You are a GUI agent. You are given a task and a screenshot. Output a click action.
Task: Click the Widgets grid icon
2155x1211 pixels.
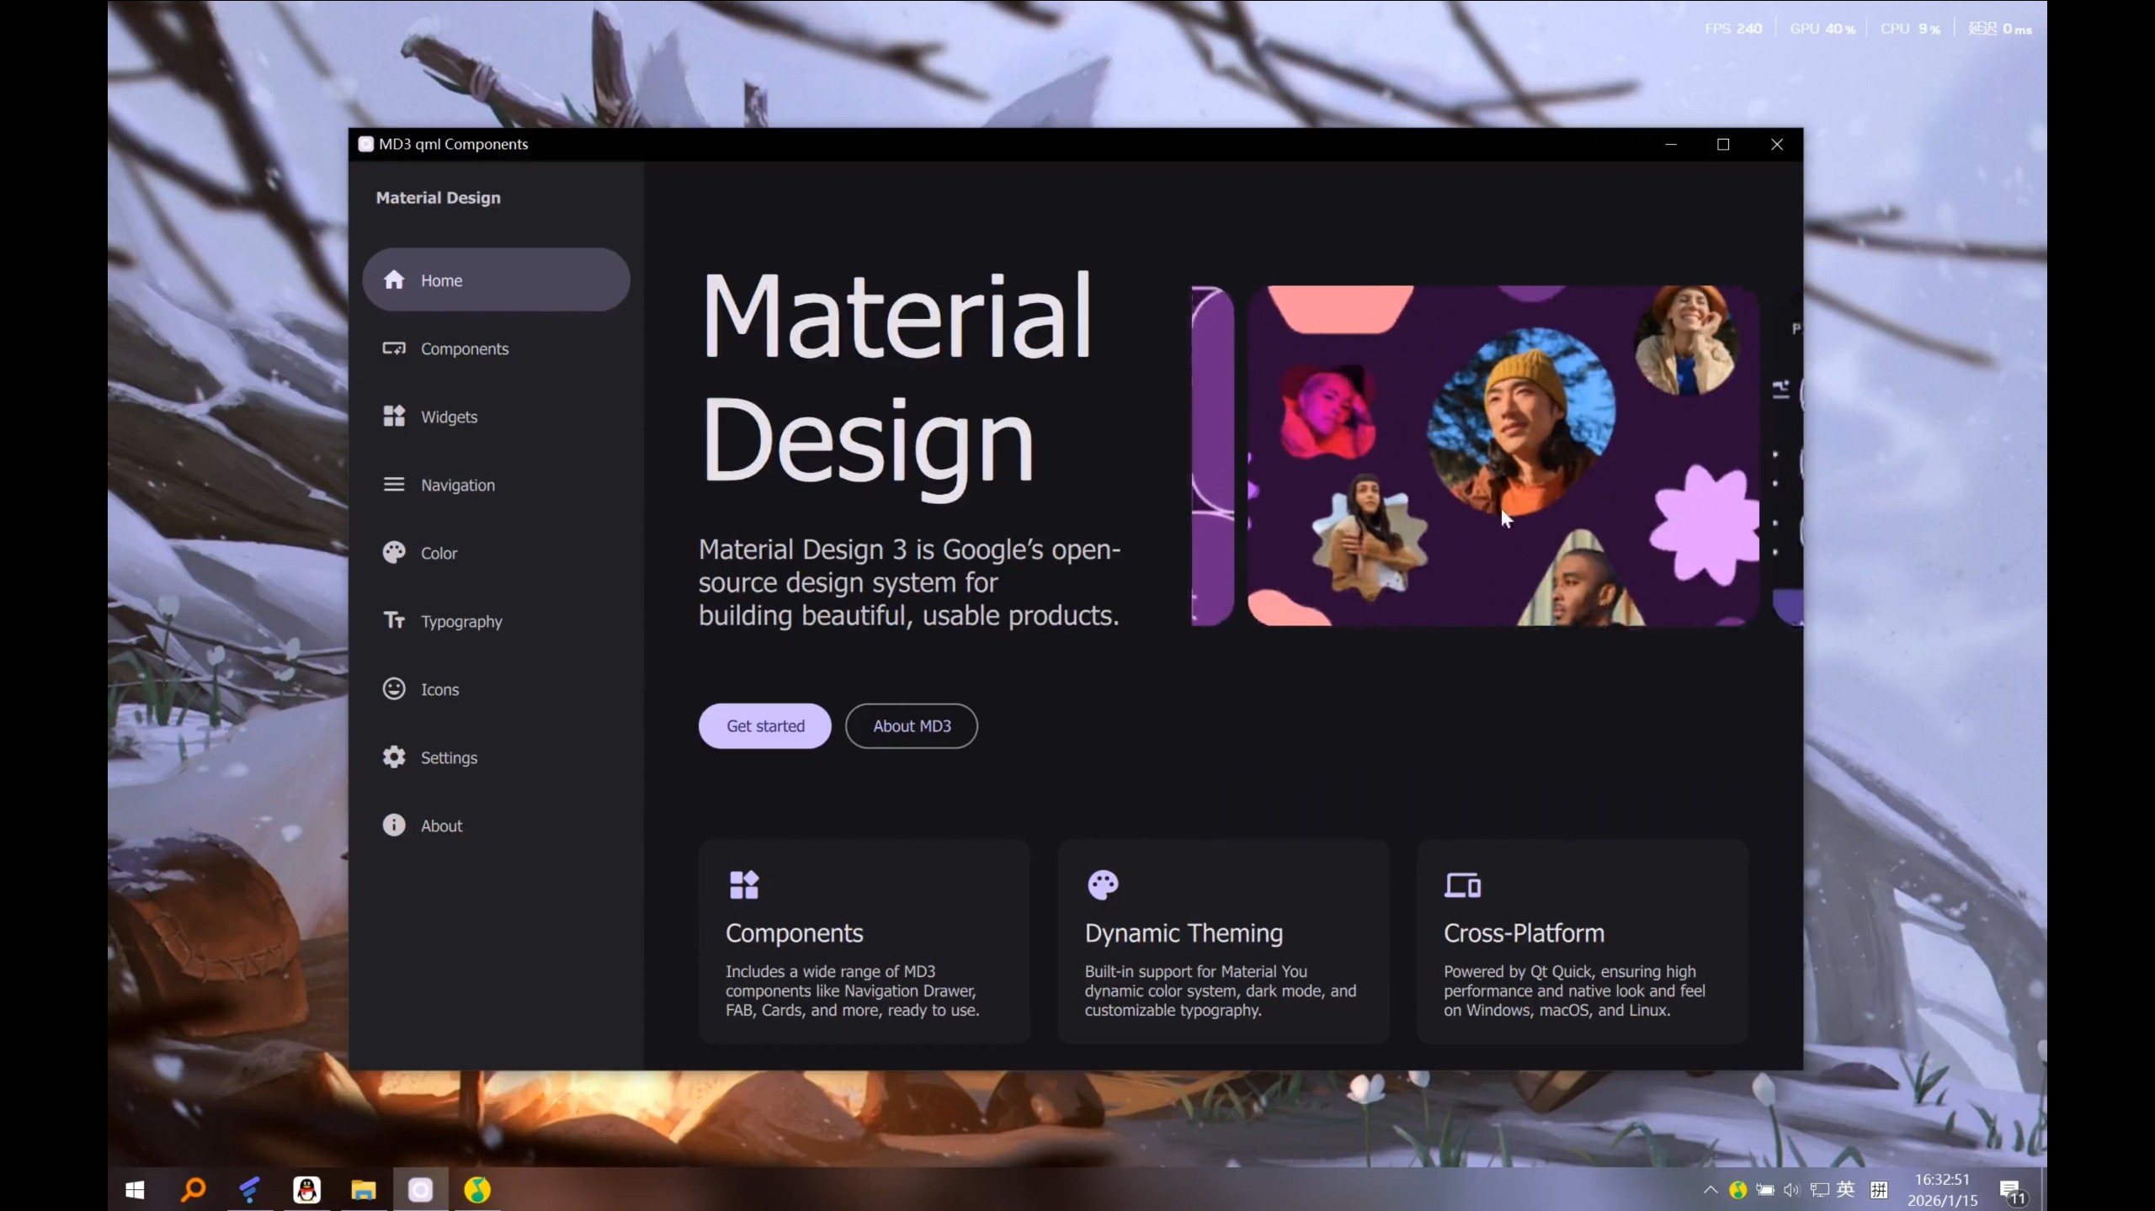pyautogui.click(x=394, y=417)
